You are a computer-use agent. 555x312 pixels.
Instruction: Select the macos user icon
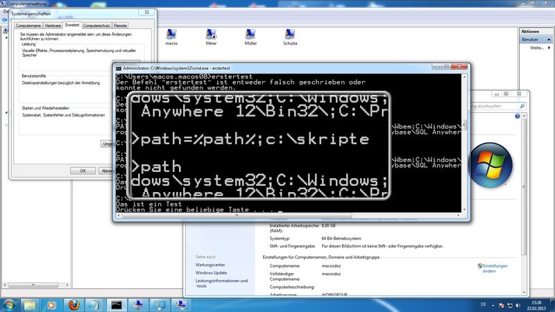click(x=171, y=34)
